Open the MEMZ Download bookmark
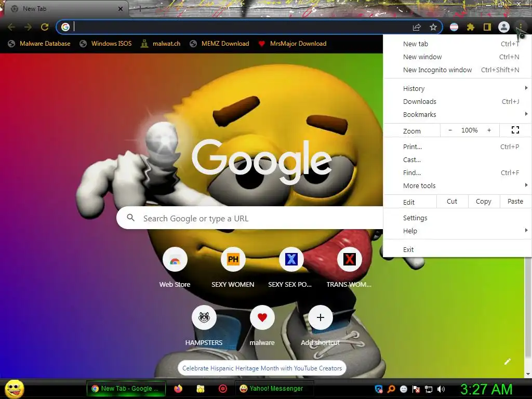 [220, 44]
